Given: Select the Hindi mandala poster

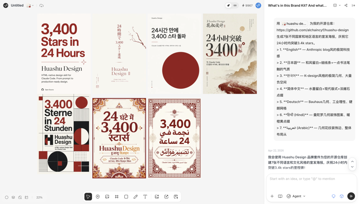Looking at the screenshot, I should click(119, 138).
